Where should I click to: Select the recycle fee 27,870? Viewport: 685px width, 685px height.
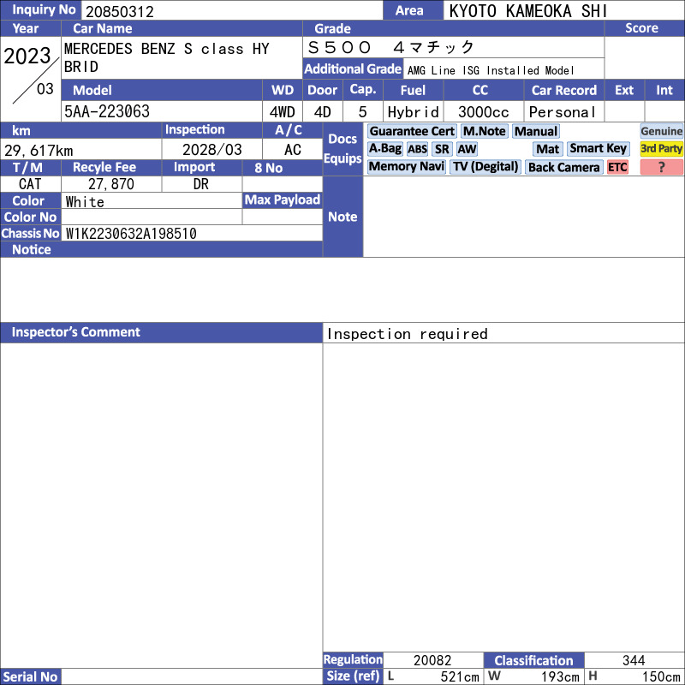coord(111,184)
